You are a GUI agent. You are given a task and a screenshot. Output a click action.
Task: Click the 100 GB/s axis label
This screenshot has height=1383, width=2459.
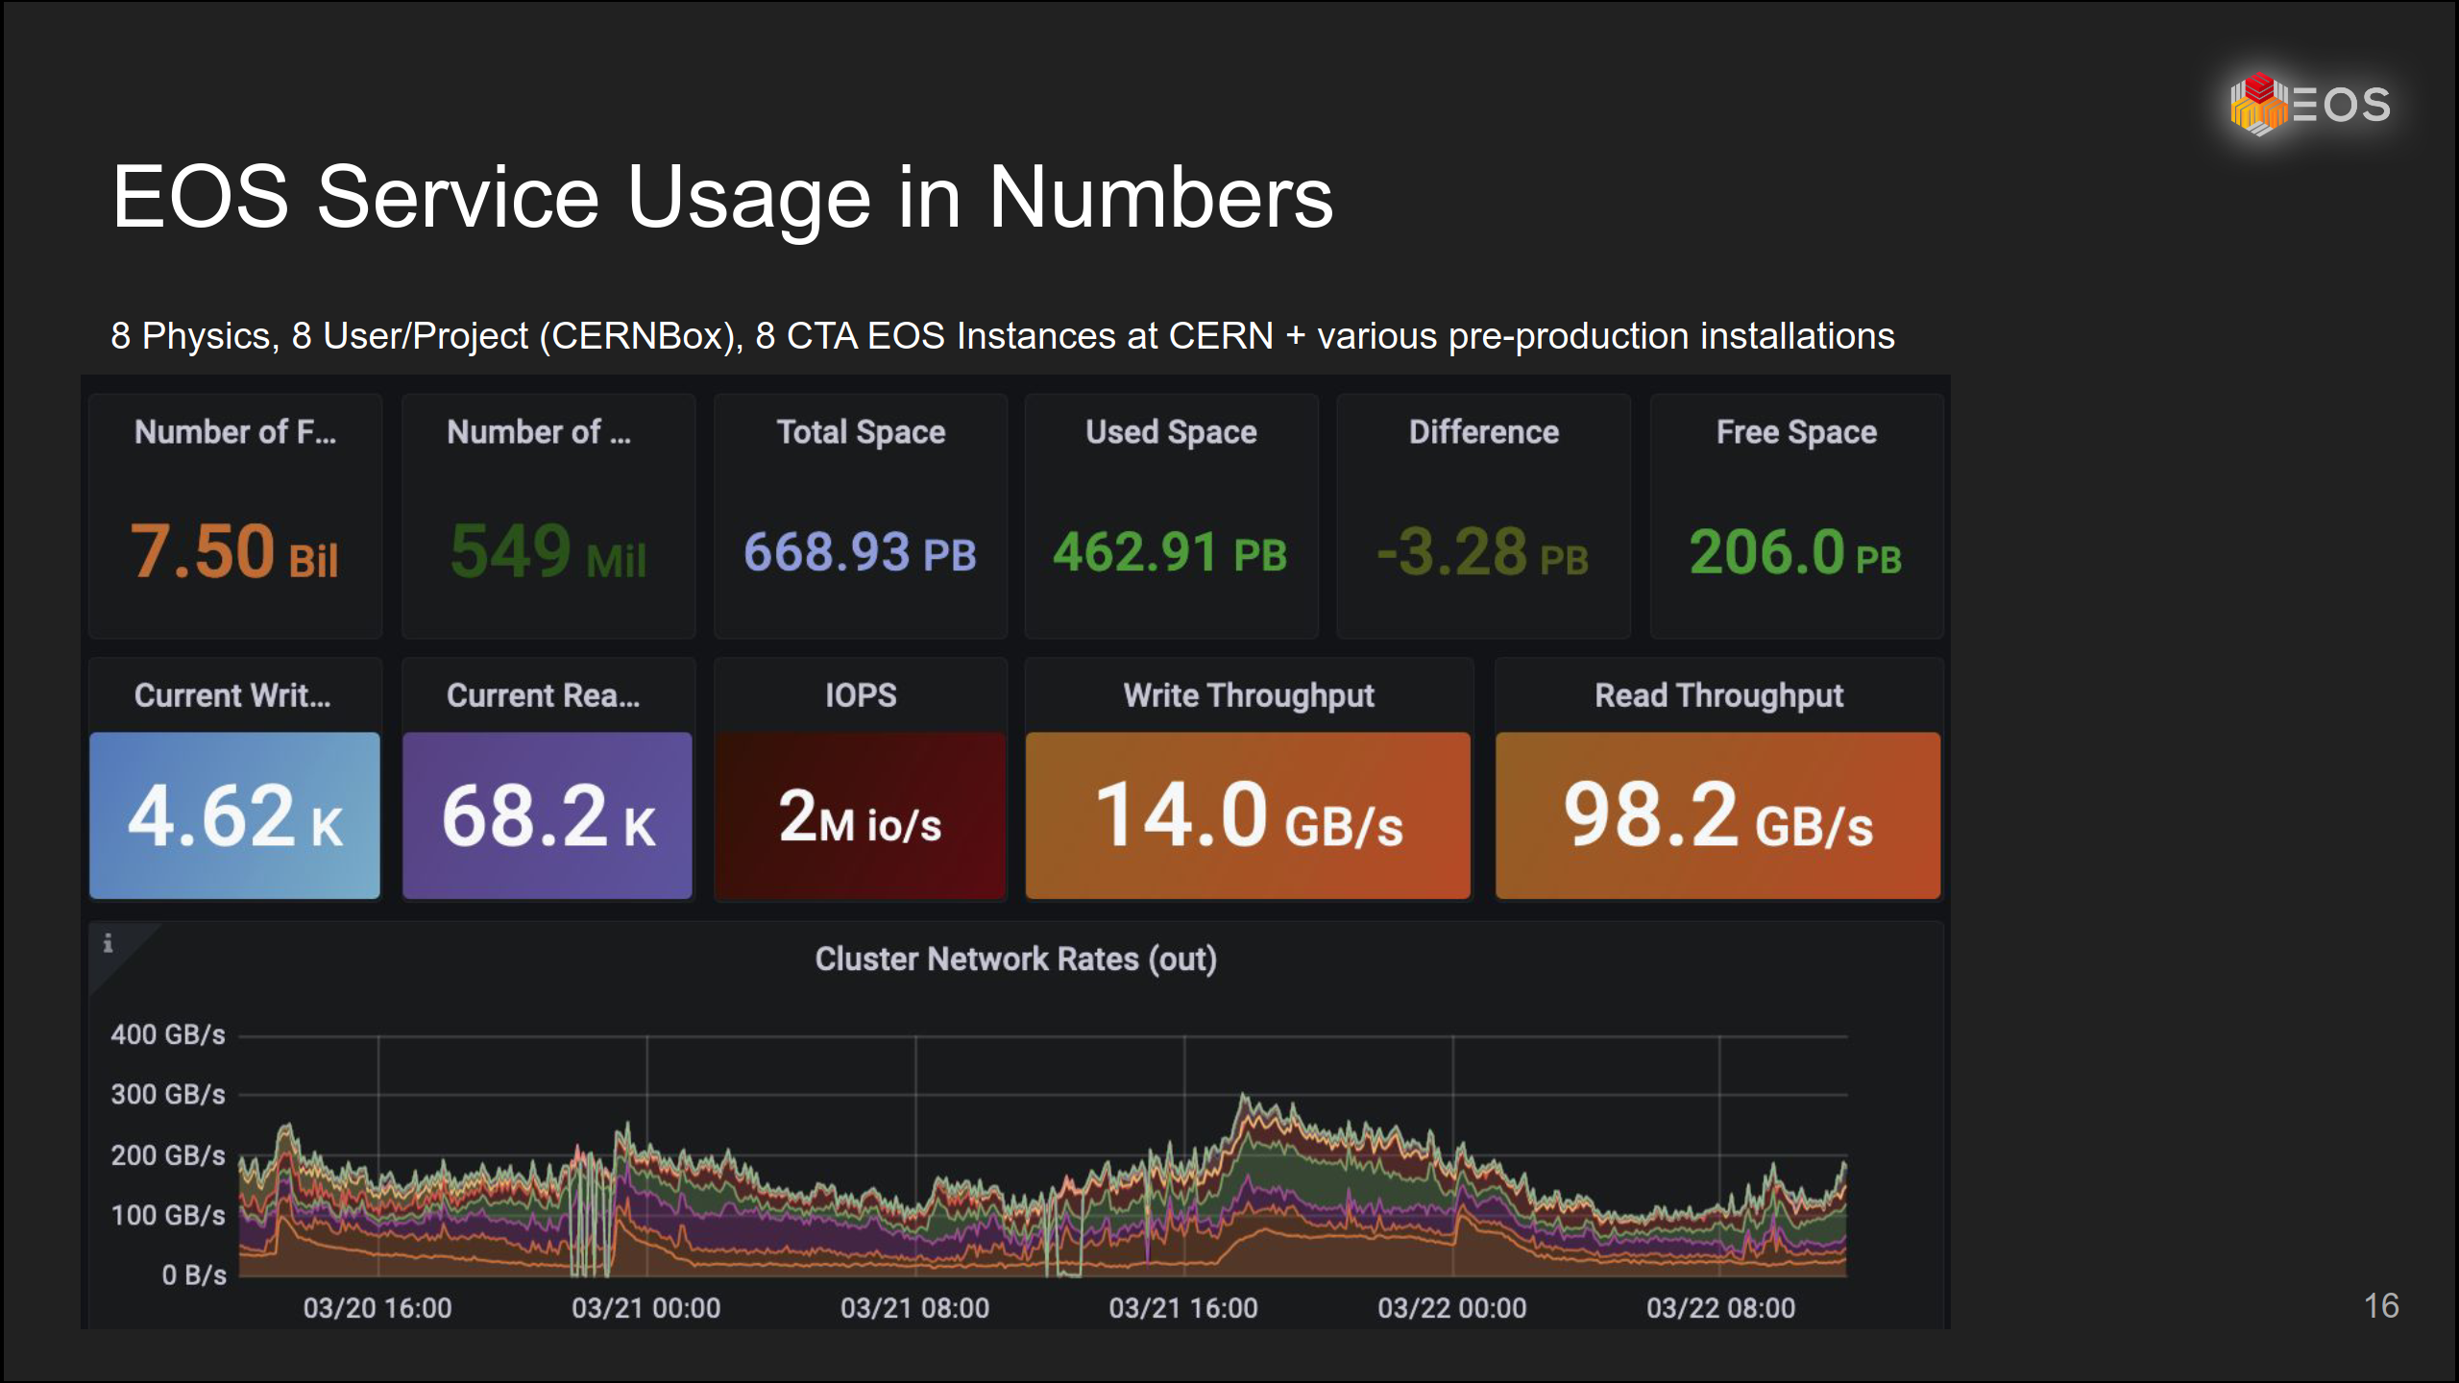pyautogui.click(x=168, y=1215)
